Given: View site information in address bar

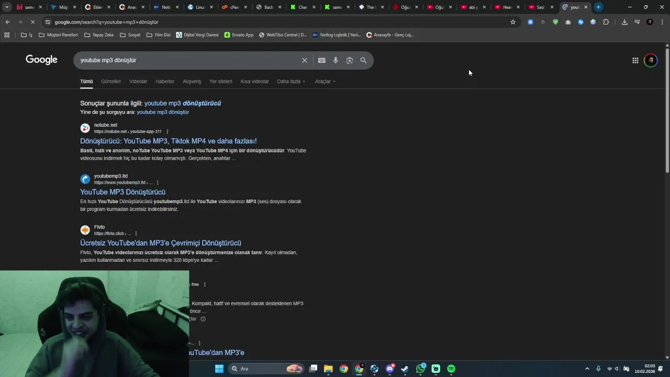Looking at the screenshot, I should click(x=48, y=22).
